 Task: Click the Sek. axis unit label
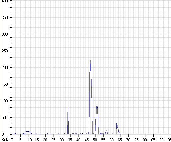tap(5, 140)
